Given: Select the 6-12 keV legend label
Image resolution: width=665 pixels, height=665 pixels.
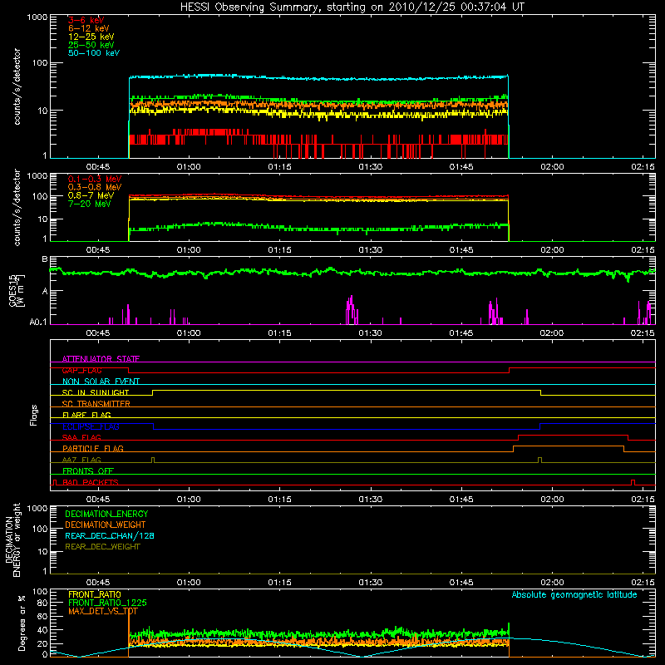Looking at the screenshot, I should tap(88, 28).
